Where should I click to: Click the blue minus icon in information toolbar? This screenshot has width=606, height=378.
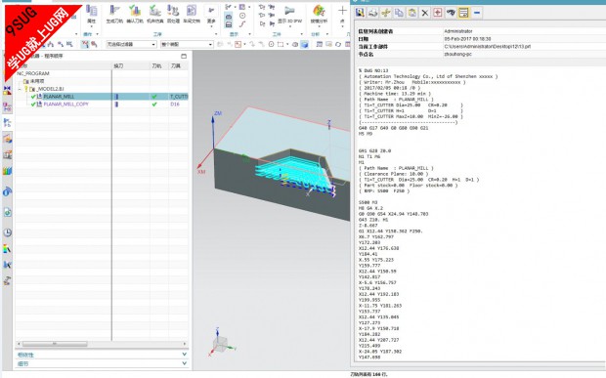pyautogui.click(x=477, y=13)
